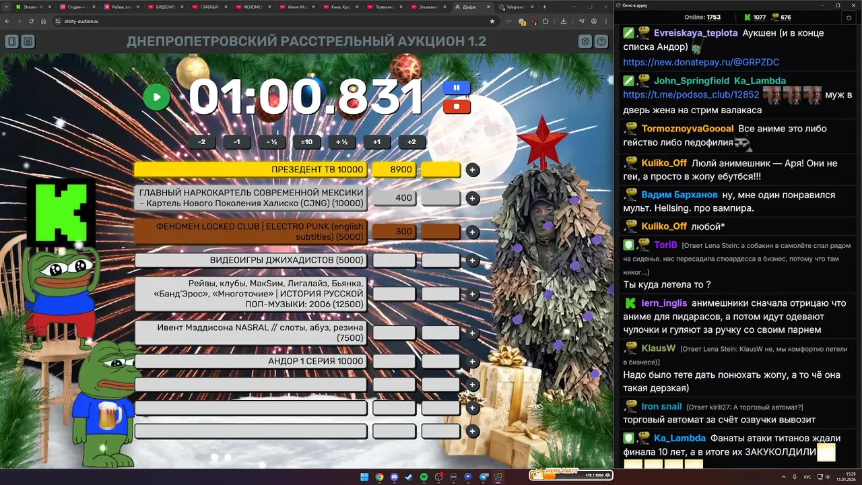Switch to the Telegram browser tab
The image size is (862, 485).
click(x=515, y=7)
